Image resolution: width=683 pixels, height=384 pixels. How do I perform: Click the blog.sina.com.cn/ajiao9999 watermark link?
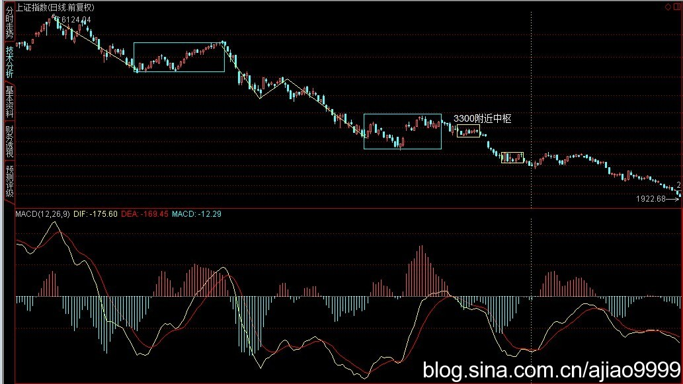click(x=551, y=369)
